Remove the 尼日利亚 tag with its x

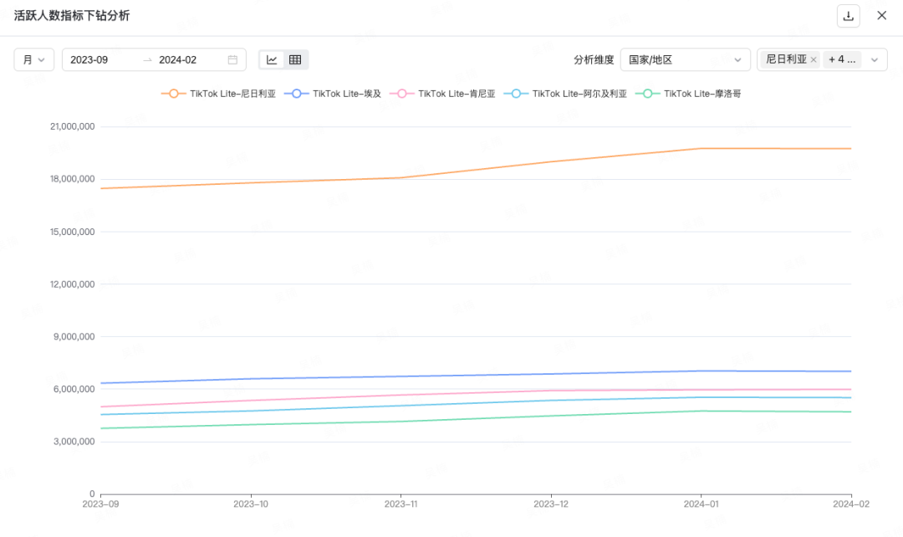[x=814, y=60]
